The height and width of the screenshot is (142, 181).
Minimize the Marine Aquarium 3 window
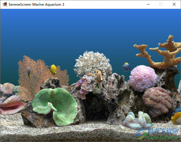(148, 4)
